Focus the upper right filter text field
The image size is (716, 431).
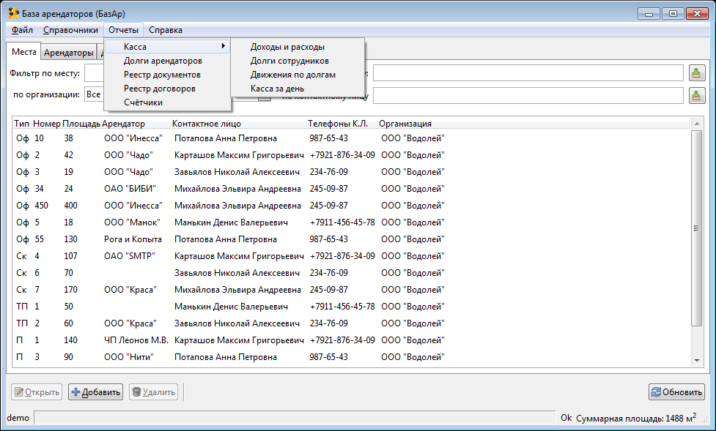click(x=528, y=73)
